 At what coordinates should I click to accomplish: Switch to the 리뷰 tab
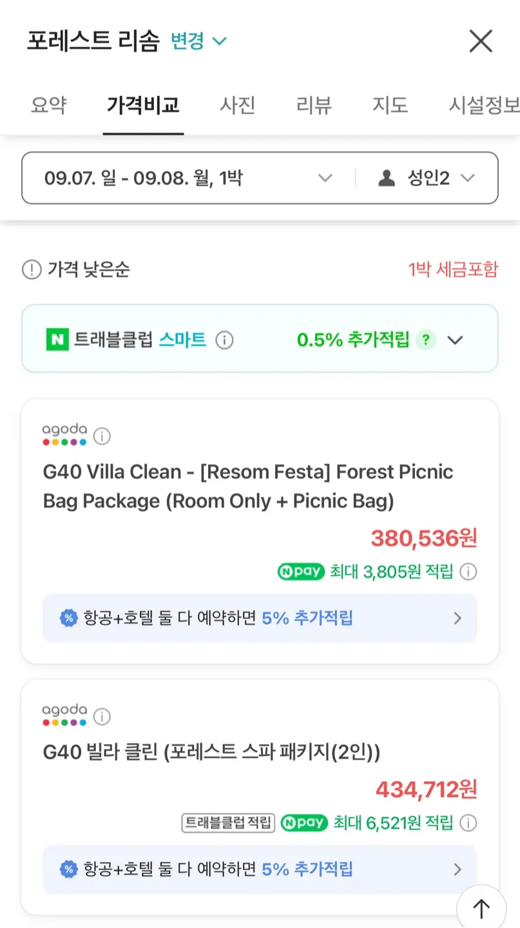point(314,105)
